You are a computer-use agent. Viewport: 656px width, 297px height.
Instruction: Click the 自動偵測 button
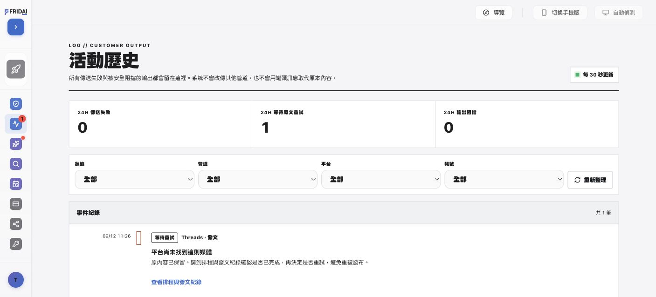tap(619, 13)
